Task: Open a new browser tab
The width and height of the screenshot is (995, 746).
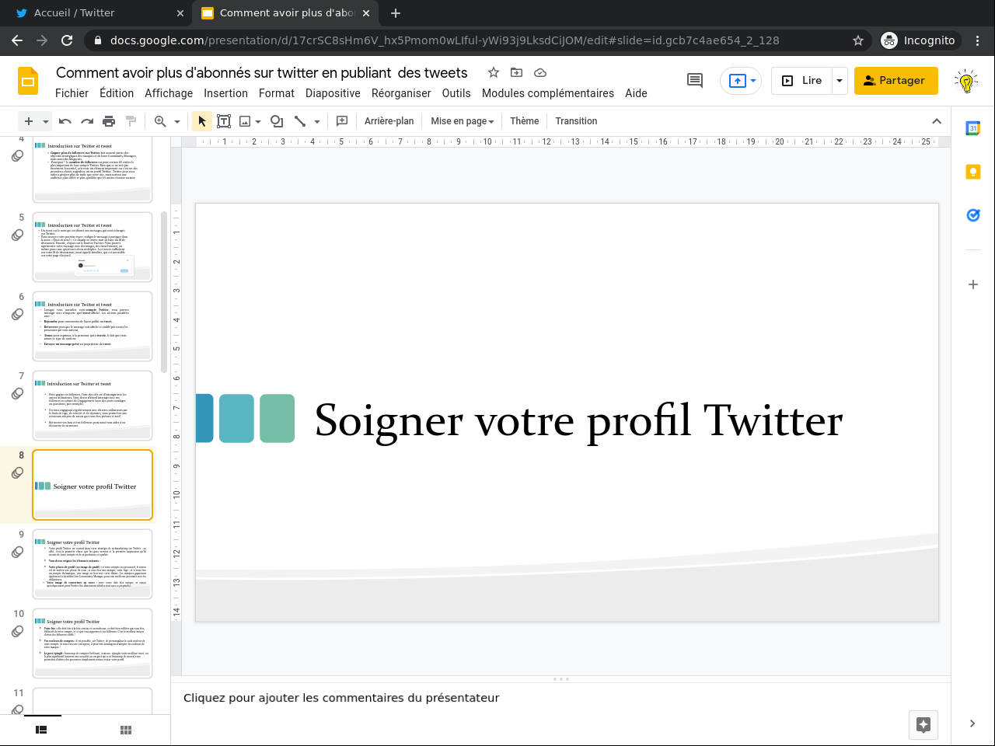Action: tap(396, 13)
